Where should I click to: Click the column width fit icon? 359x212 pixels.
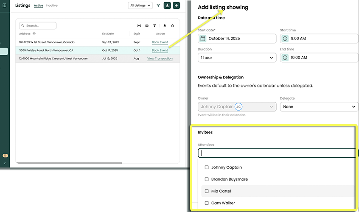click(139, 26)
